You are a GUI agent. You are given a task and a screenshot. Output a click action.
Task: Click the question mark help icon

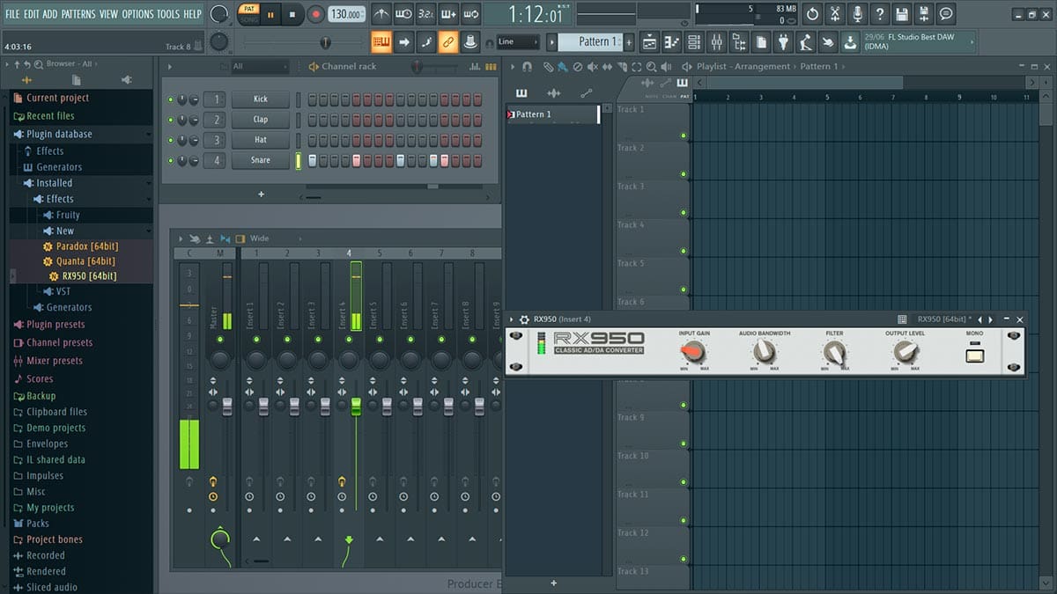pos(879,14)
